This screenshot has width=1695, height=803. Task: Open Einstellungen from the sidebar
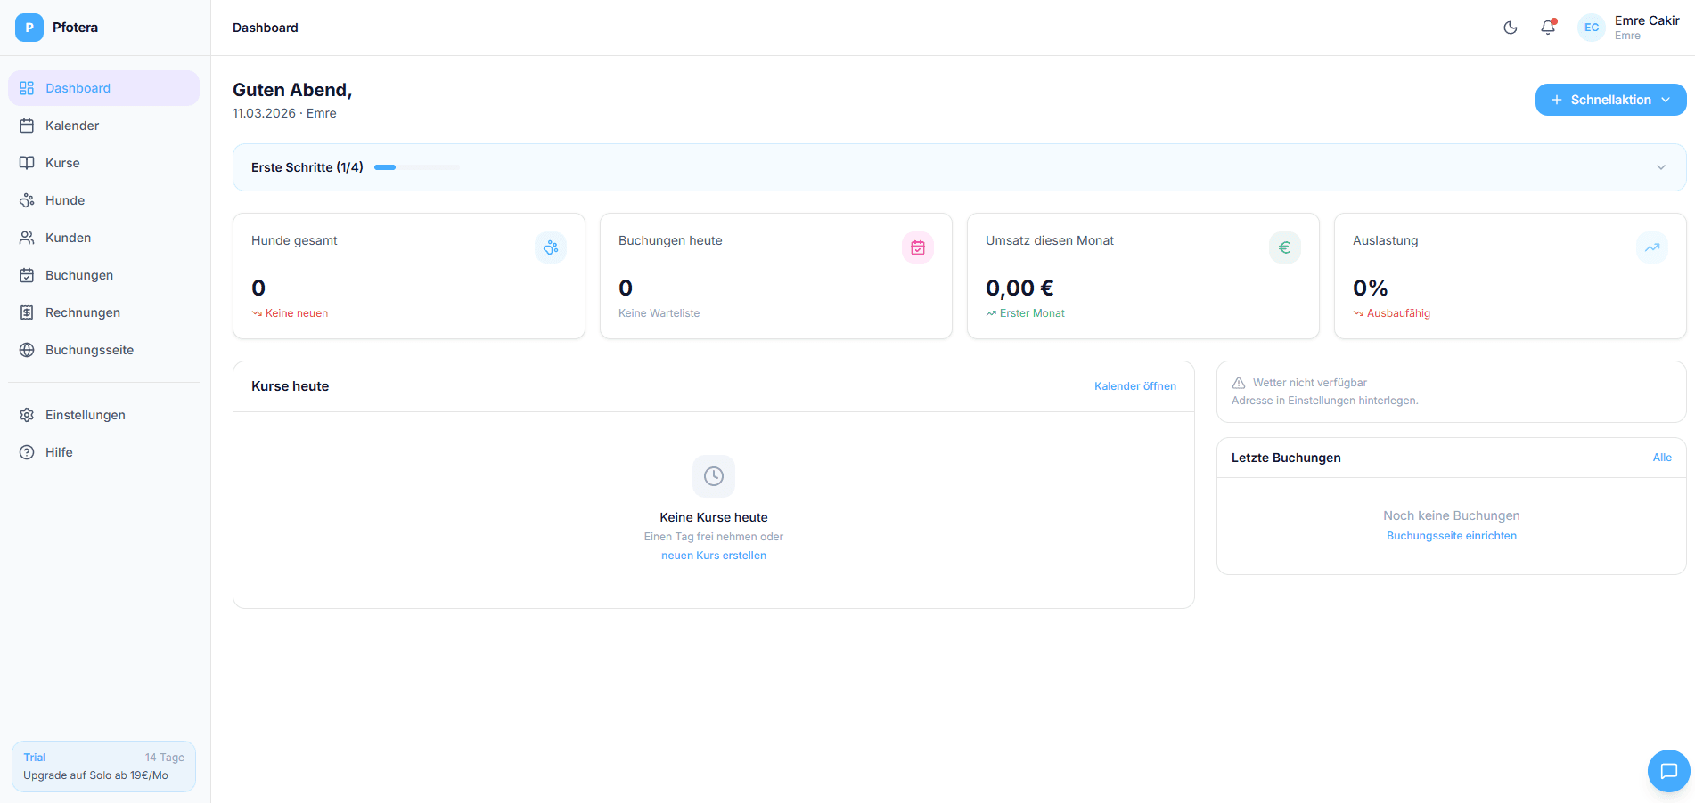coord(86,415)
